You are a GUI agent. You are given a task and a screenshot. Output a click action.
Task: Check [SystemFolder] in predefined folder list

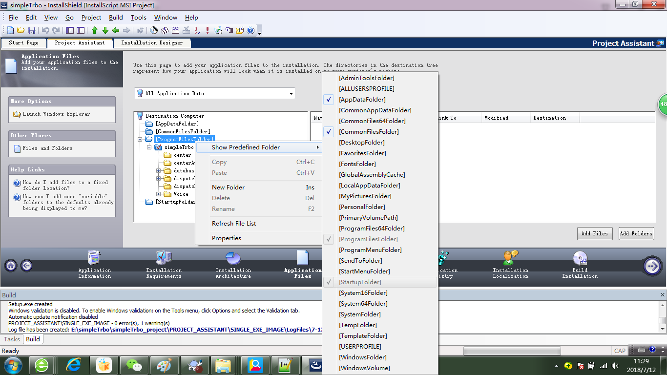pos(380,314)
